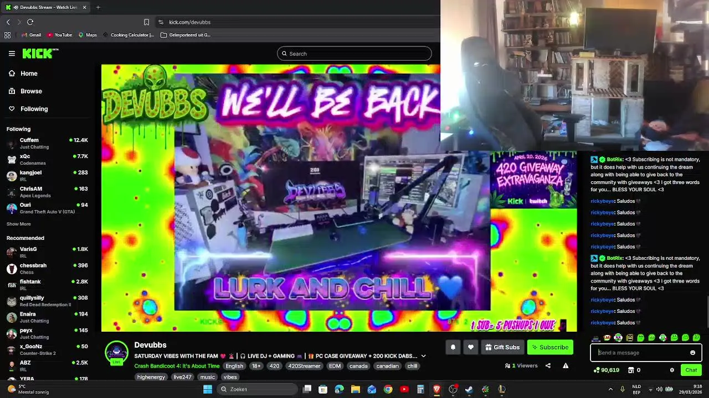Open ABZ's IRL stream
The height and width of the screenshot is (398, 709).
click(47, 365)
